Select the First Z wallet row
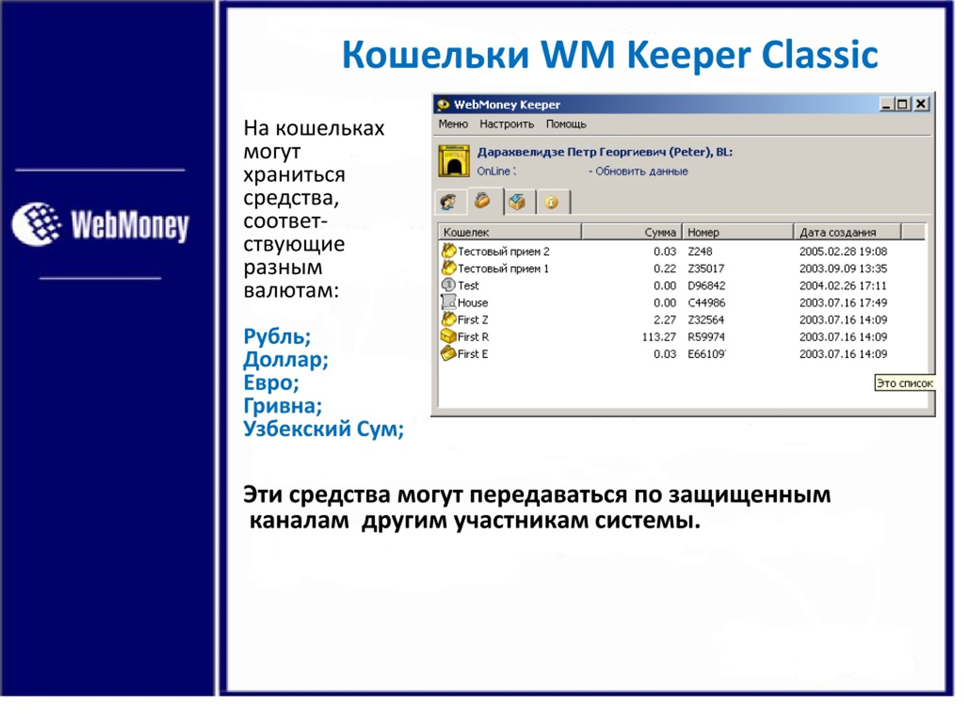Screen dimensions: 964x723 pos(682,319)
